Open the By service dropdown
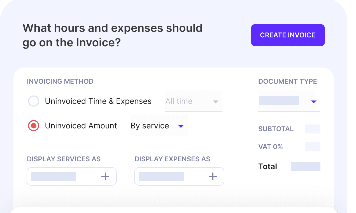Viewport: 356px width, 213px height. tap(159, 126)
